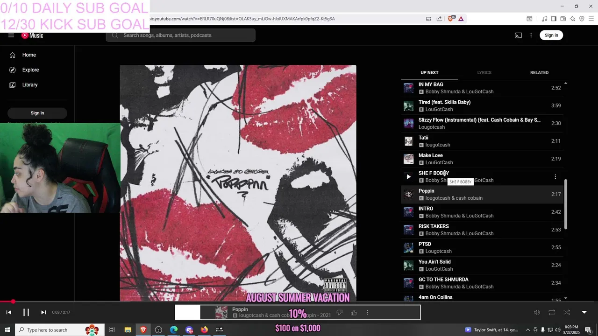Select You Ain't Solid in the queue

[x=482, y=265]
